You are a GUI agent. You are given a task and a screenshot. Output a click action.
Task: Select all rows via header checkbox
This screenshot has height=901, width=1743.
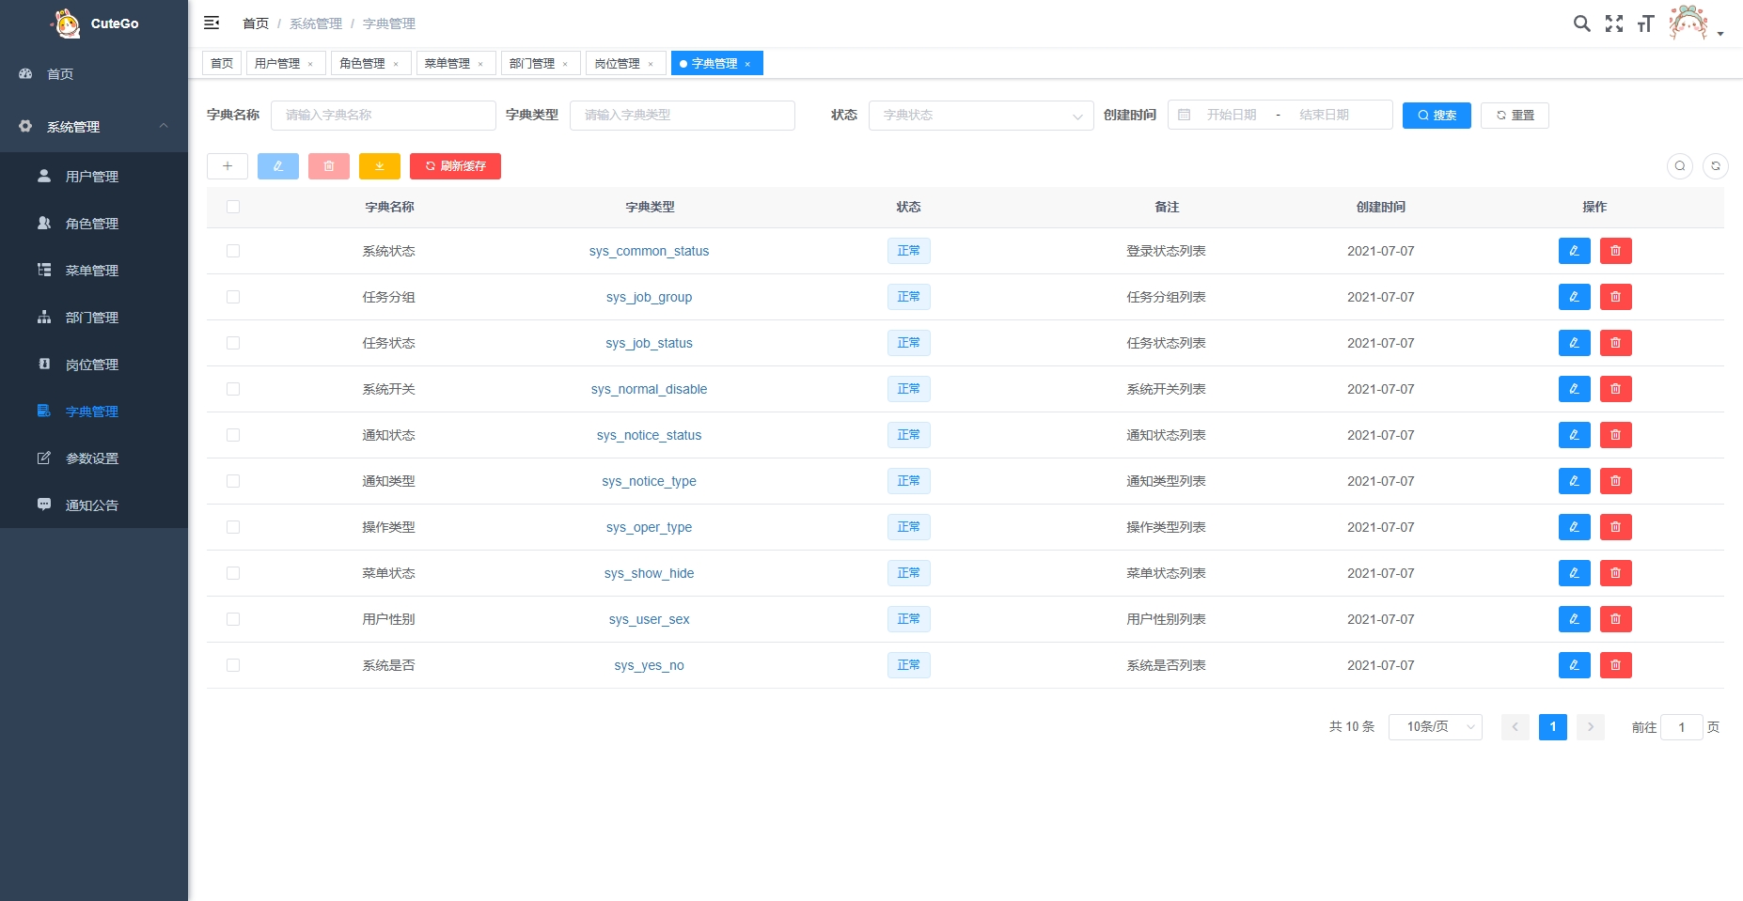[x=233, y=207]
